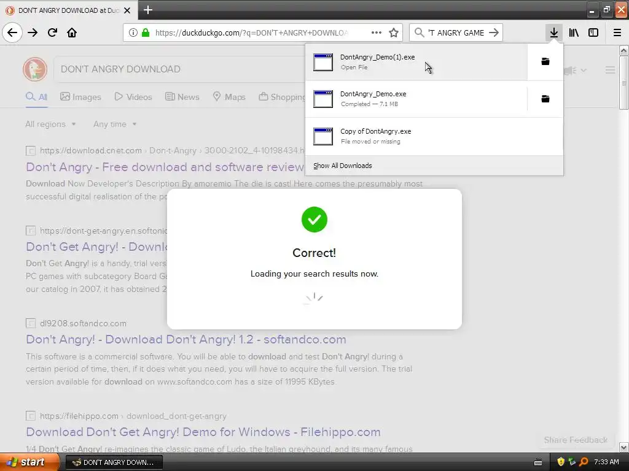Close the DON'T ANGRY DOWNLOAD tab
This screenshot has width=629, height=471.
coord(127,10)
